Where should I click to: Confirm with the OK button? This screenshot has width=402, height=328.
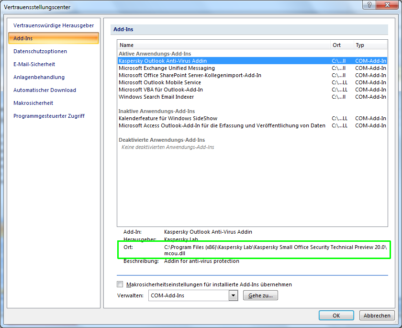point(336,316)
